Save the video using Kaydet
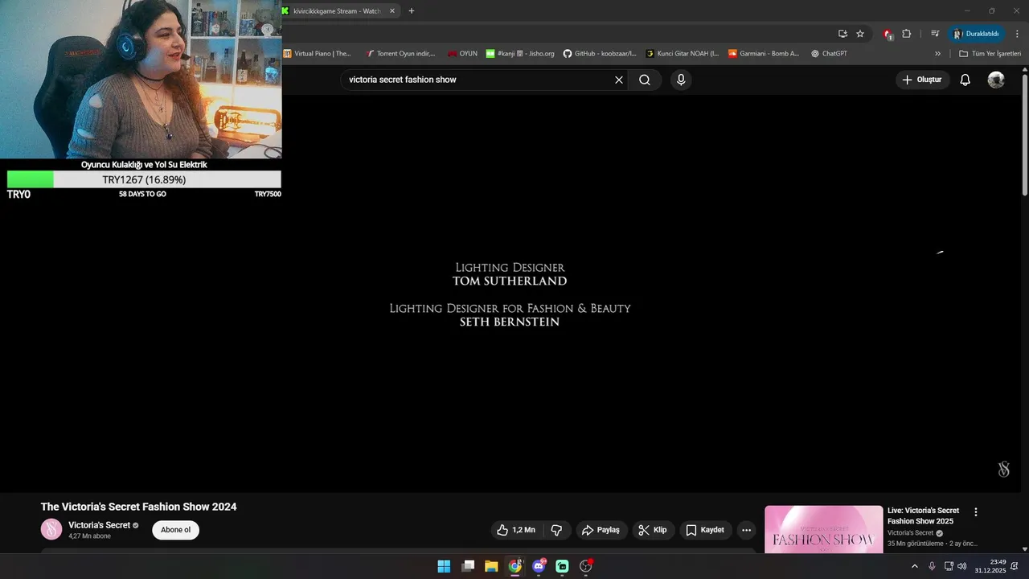The image size is (1029, 579). pos(705,530)
